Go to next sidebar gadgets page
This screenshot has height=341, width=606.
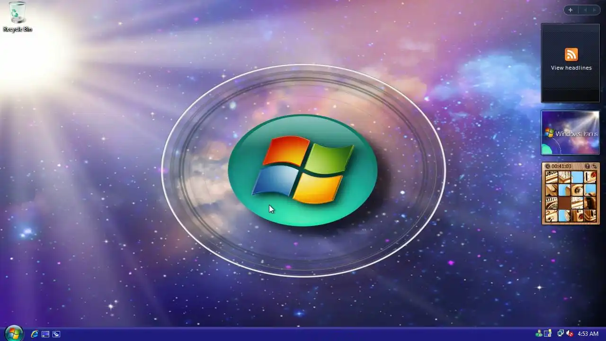click(x=594, y=10)
